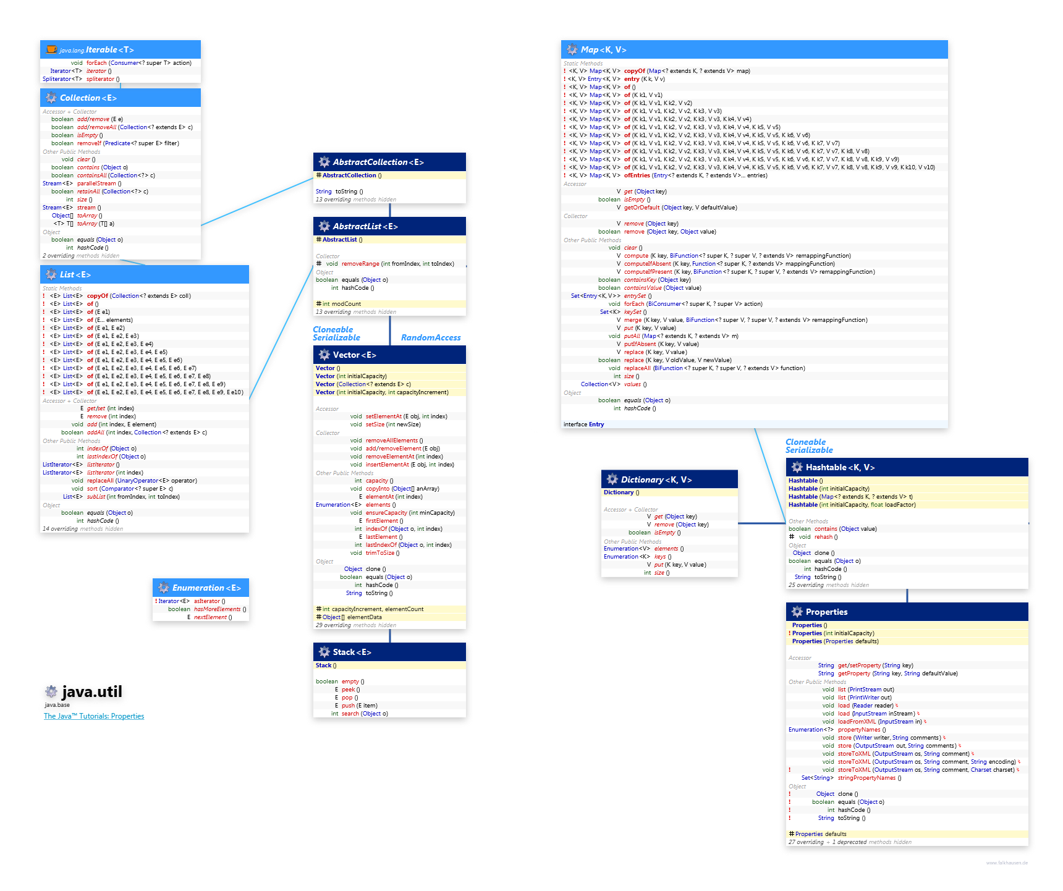The height and width of the screenshot is (891, 1063).
Task: Click the forEach method in Iterable
Action: pyautogui.click(x=96, y=63)
